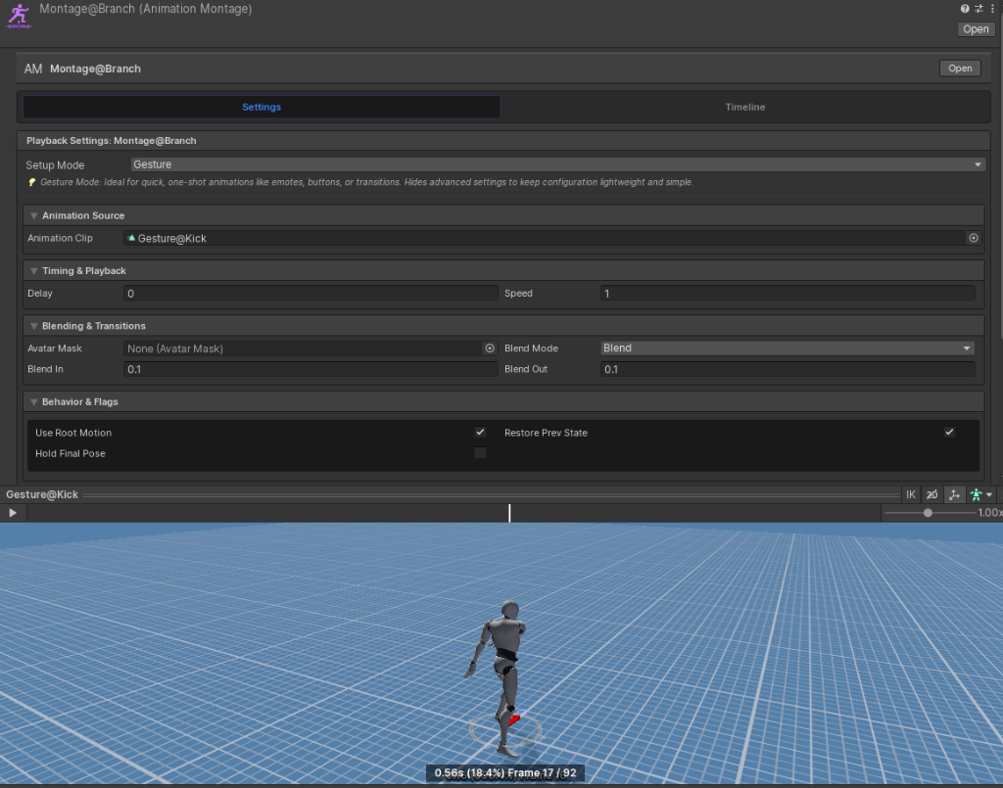
Task: Click the Speed input field
Action: click(788, 294)
